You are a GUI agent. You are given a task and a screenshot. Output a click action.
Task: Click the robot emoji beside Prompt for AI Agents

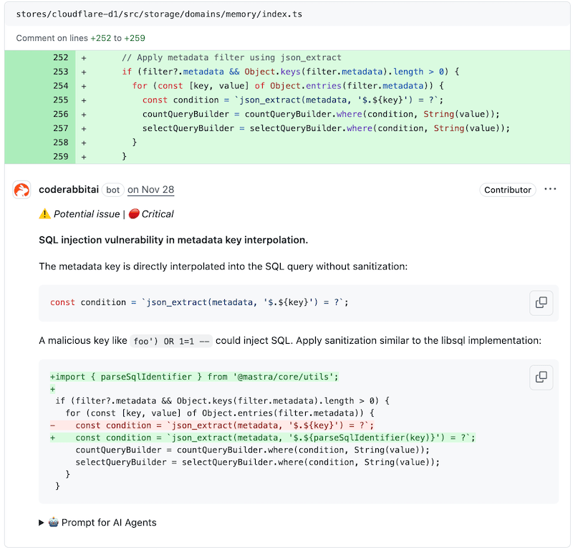click(x=54, y=522)
